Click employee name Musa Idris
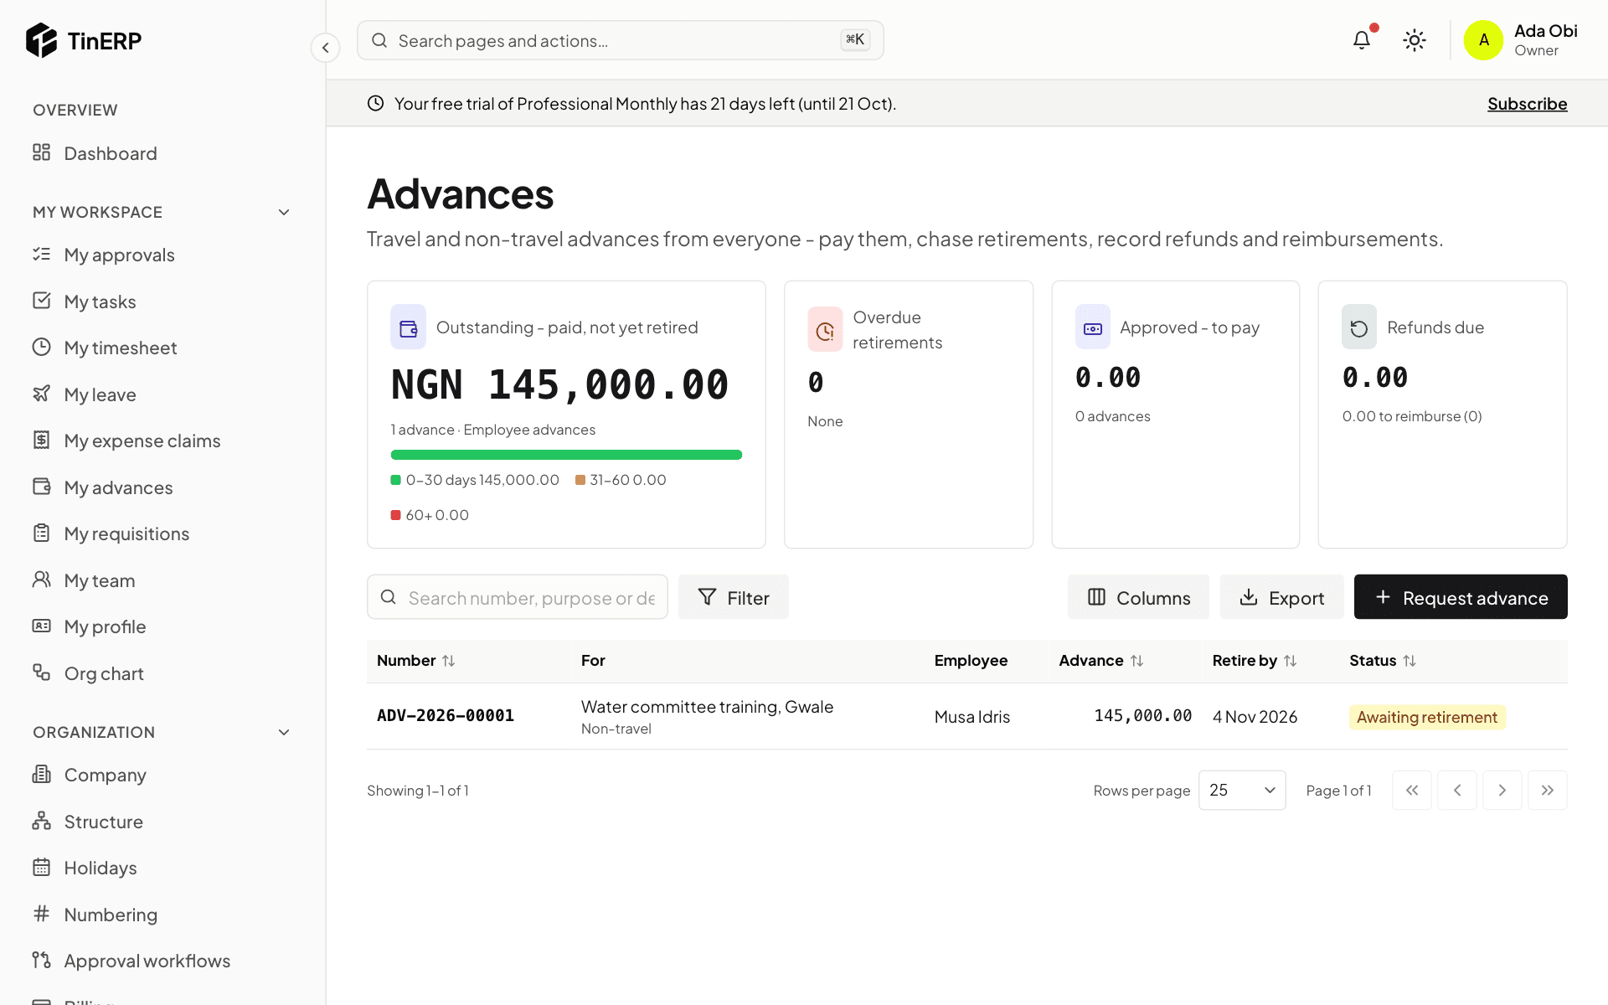The width and height of the screenshot is (1608, 1005). tap(972, 717)
